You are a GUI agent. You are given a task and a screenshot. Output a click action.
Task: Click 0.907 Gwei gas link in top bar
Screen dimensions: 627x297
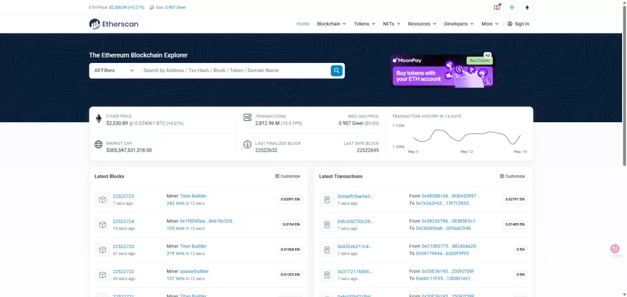click(x=175, y=7)
